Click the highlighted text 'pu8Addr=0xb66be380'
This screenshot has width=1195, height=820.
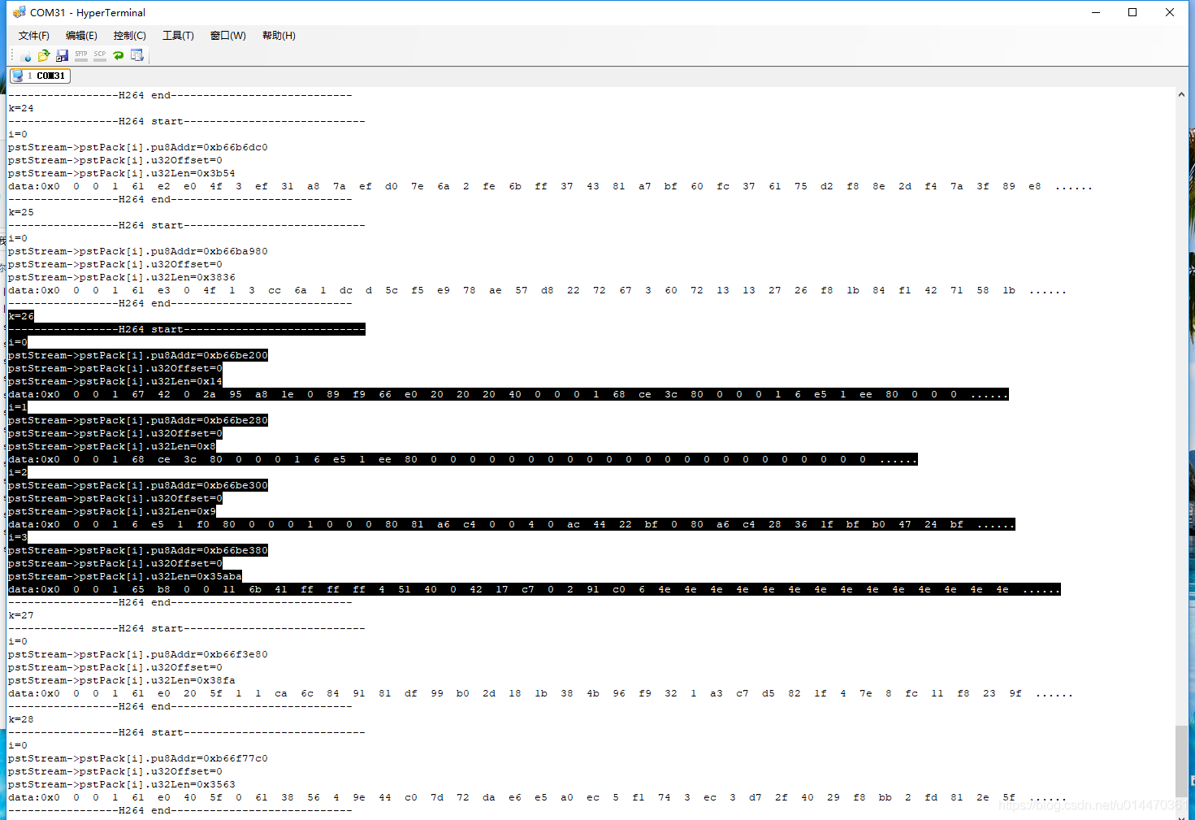(210, 550)
